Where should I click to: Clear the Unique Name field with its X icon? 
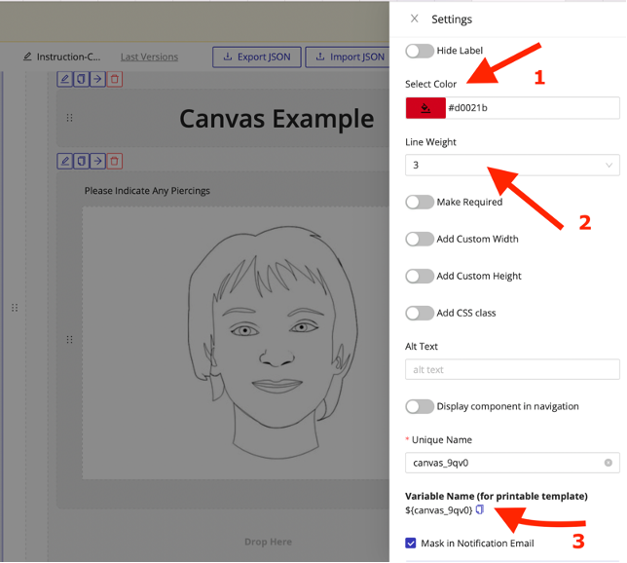[x=609, y=463]
